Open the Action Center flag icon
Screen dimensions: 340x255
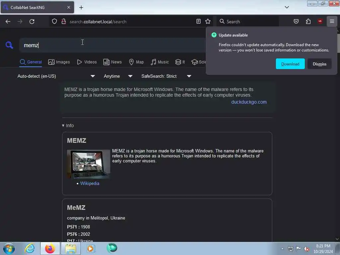[x=298, y=248]
